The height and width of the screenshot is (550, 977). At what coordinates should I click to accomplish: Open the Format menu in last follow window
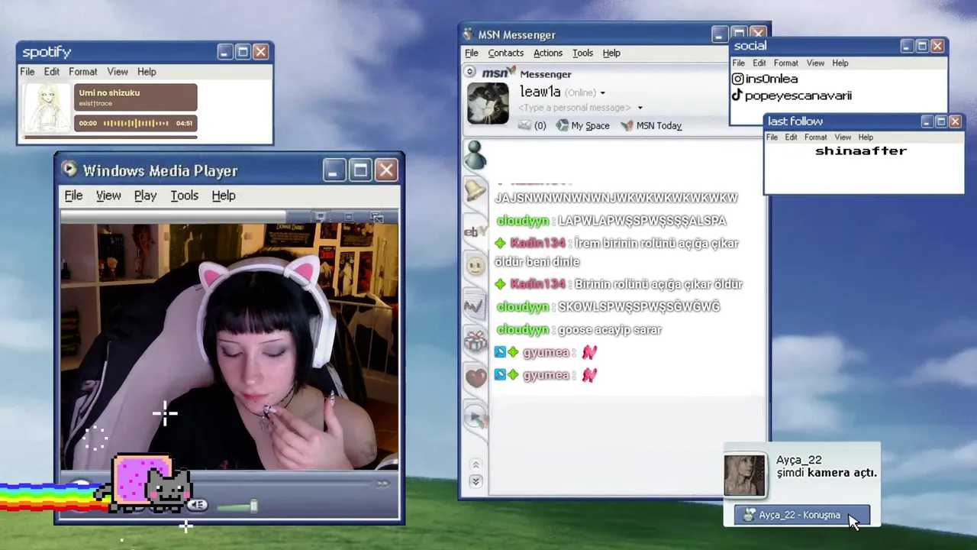815,137
